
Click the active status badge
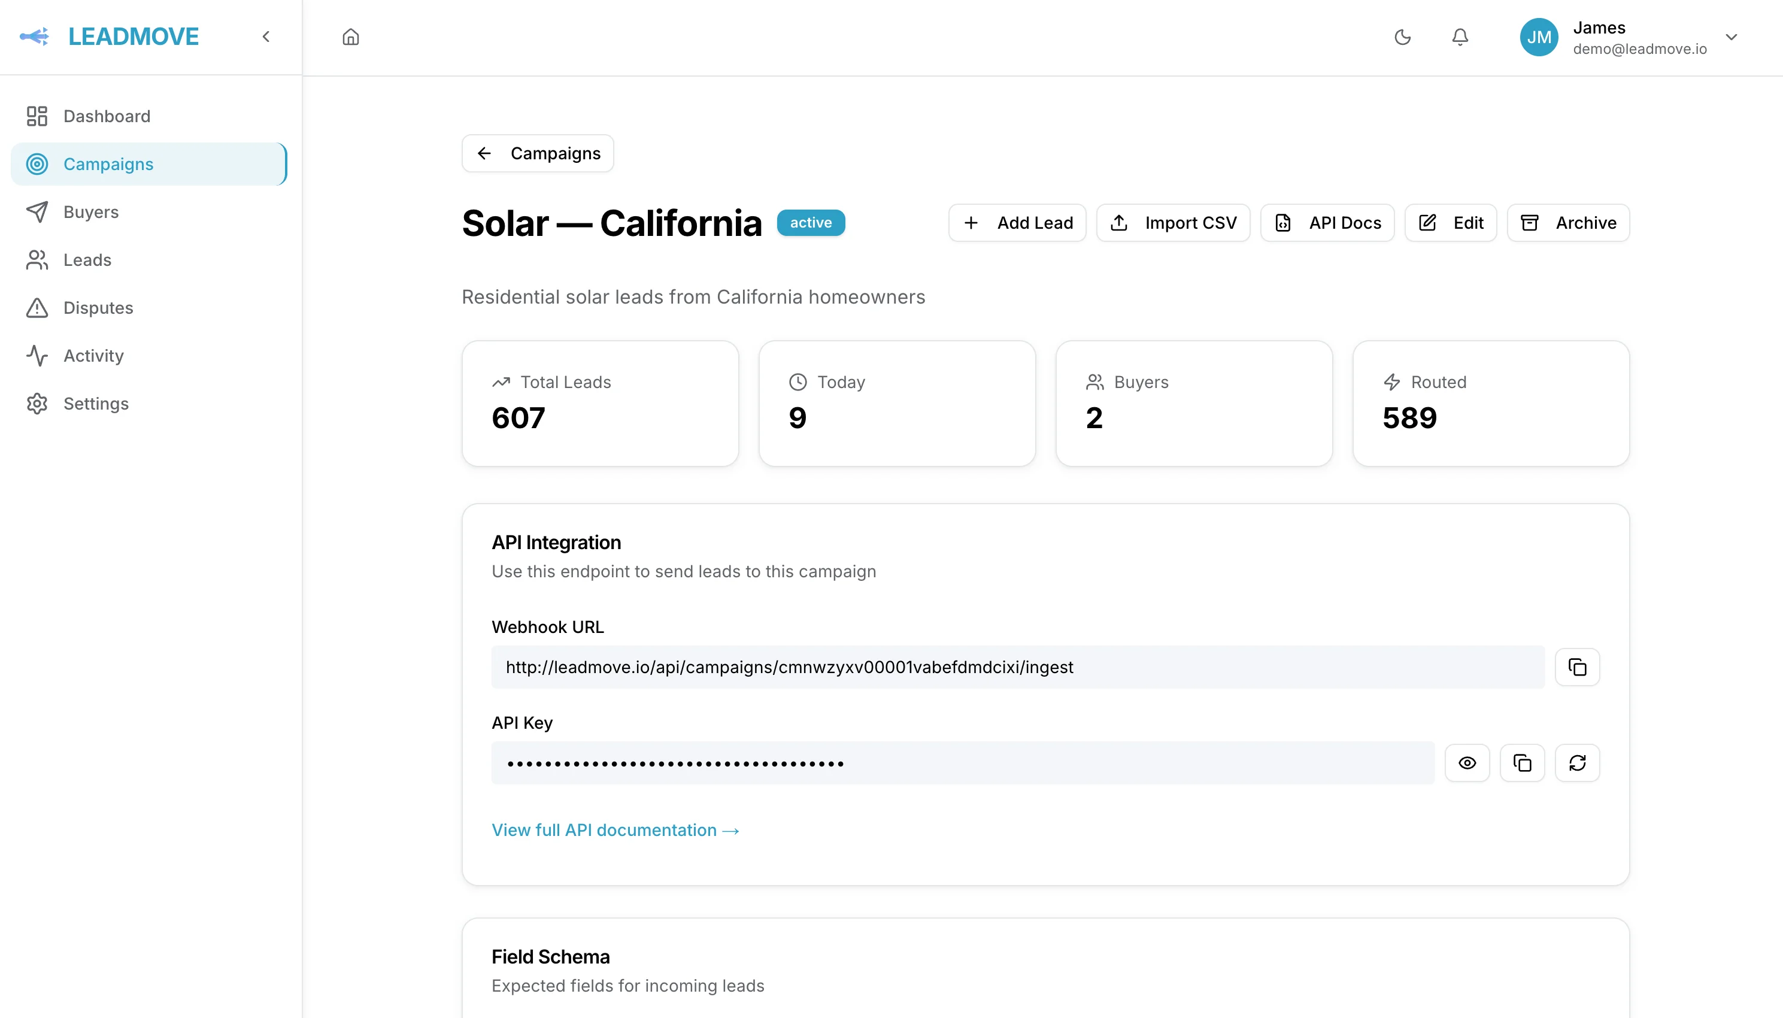(811, 222)
